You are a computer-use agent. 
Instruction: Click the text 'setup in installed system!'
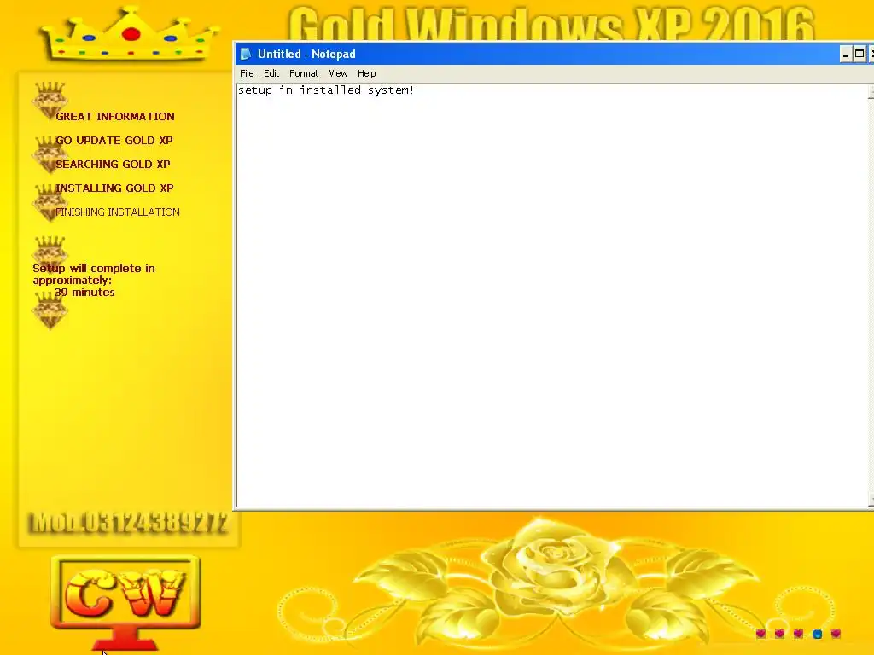[x=326, y=90]
